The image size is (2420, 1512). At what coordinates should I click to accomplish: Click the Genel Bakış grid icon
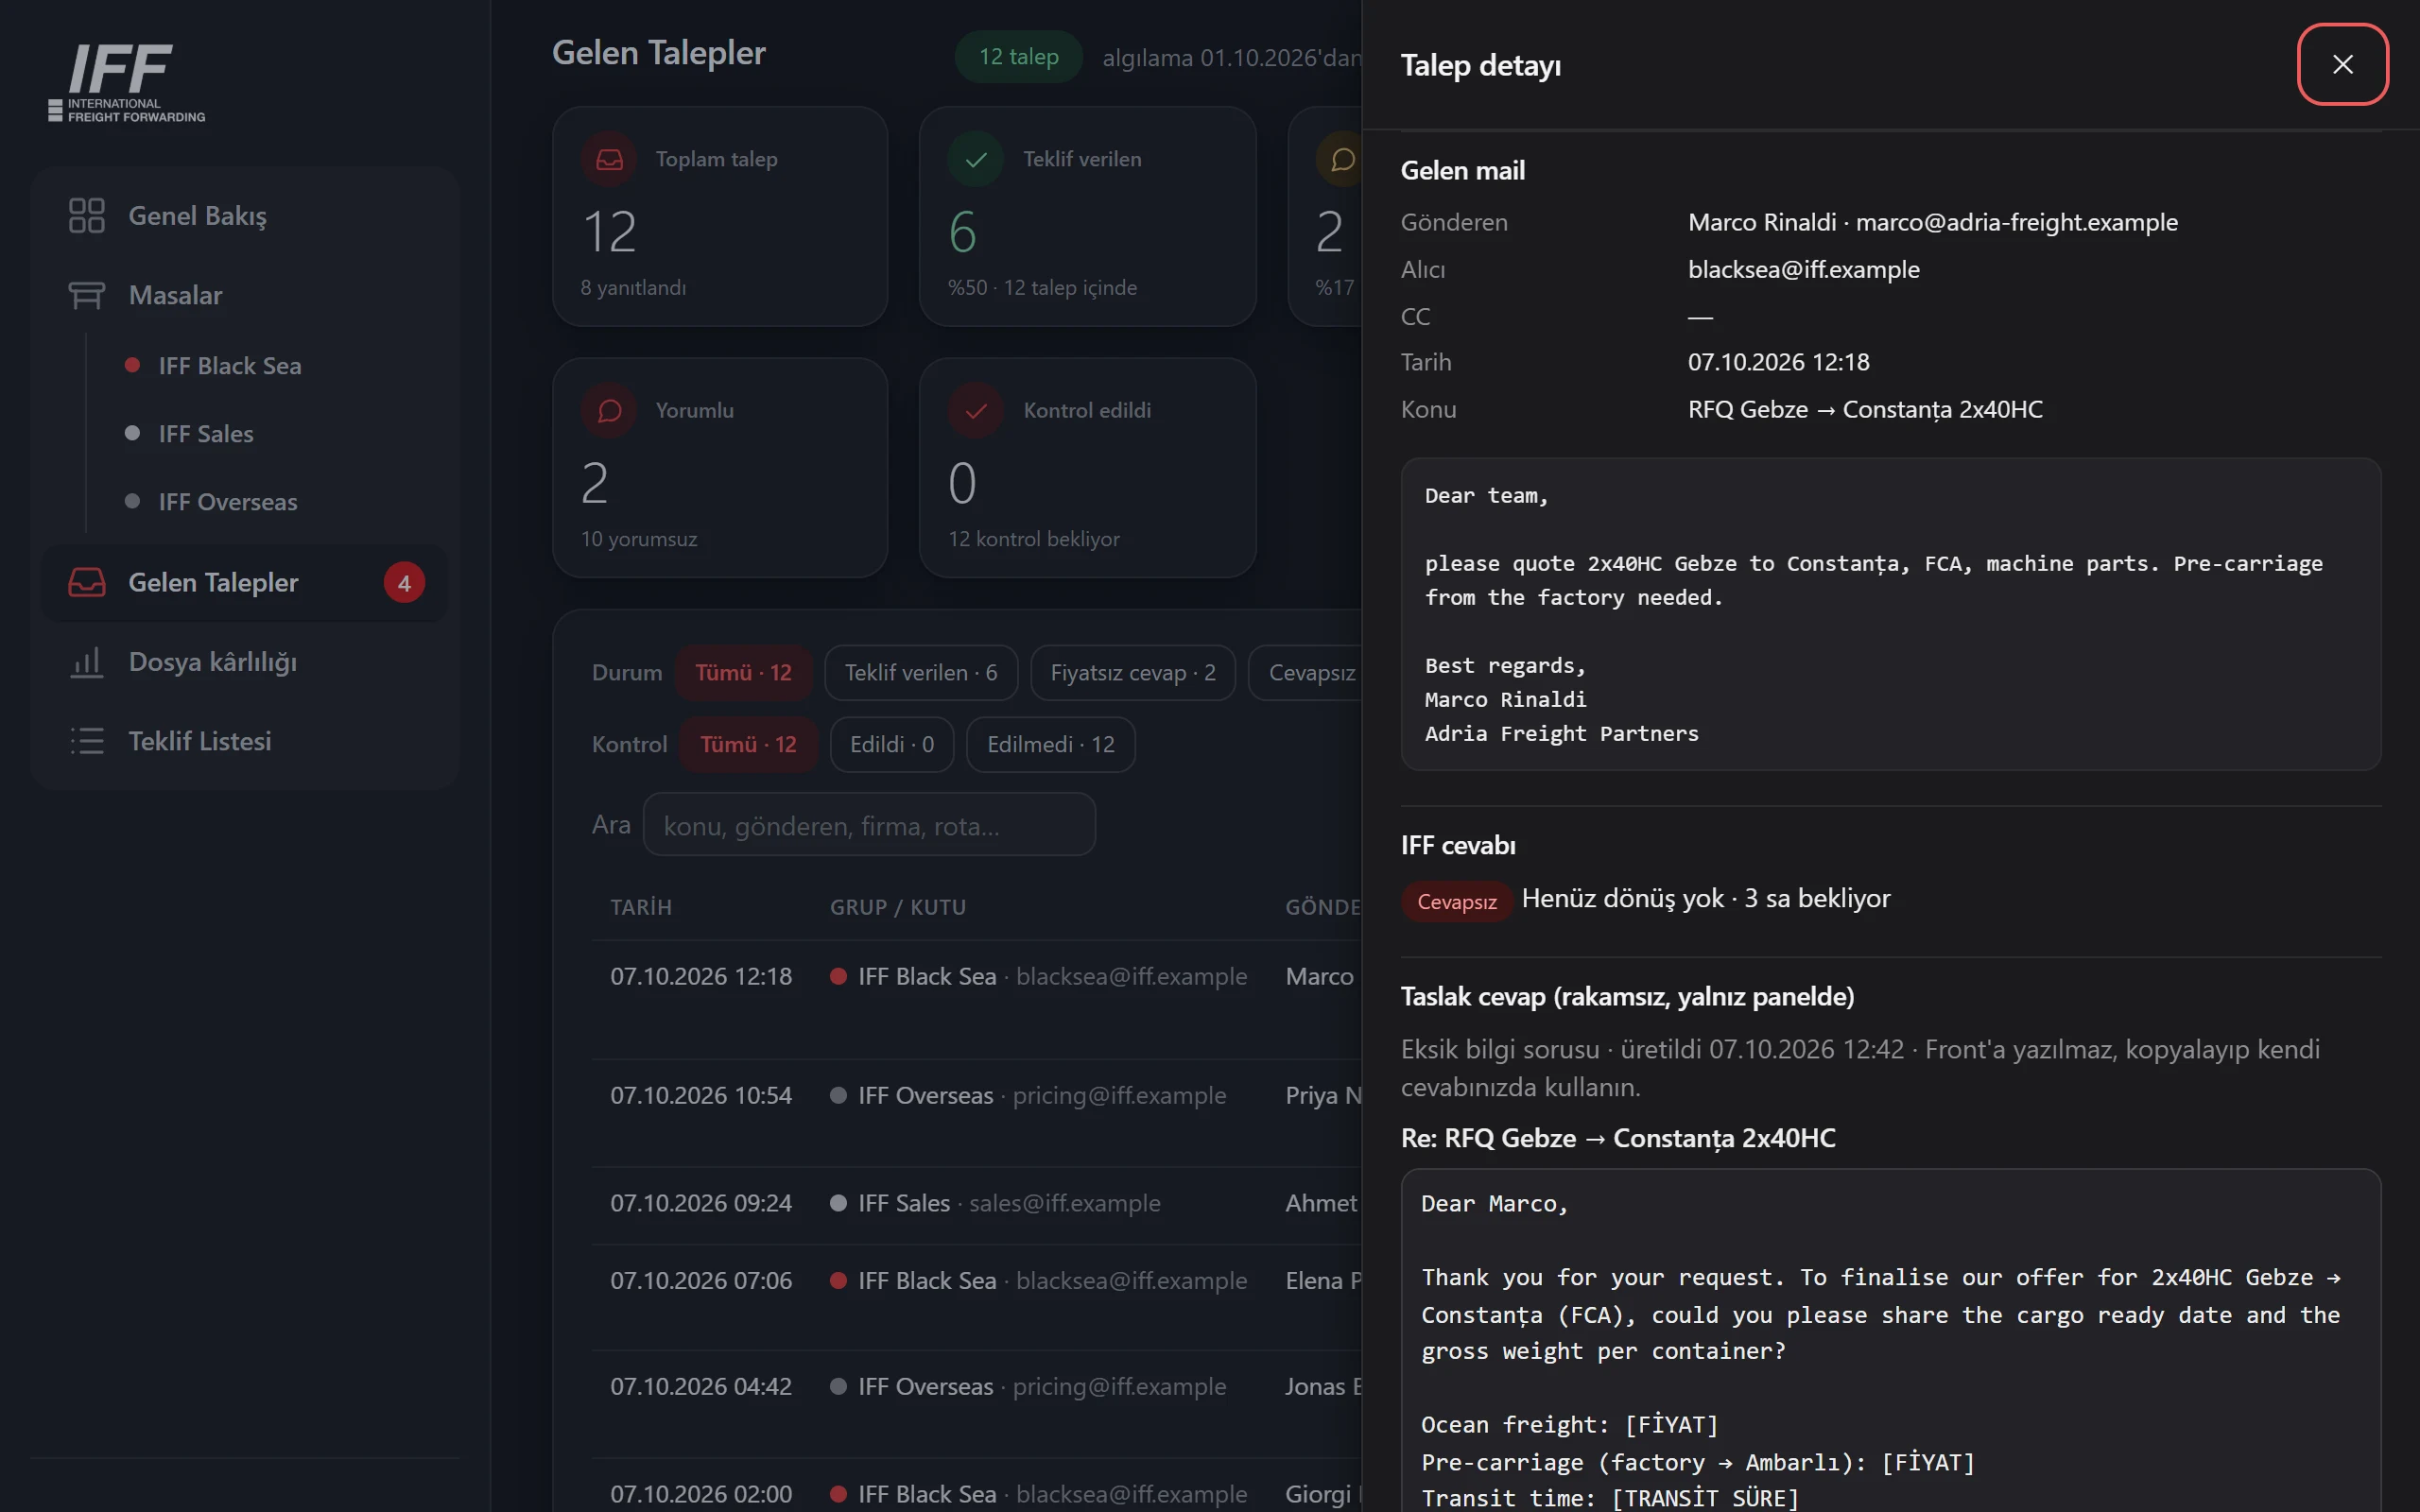pyautogui.click(x=86, y=215)
